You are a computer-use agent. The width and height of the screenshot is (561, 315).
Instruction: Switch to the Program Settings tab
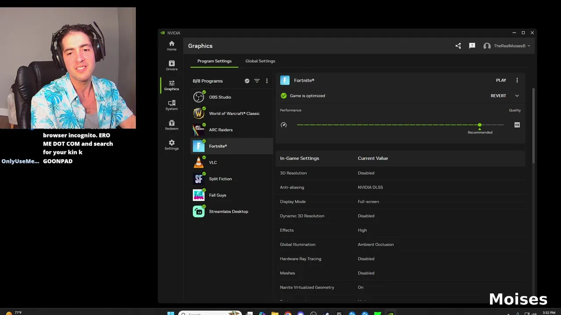(x=214, y=61)
